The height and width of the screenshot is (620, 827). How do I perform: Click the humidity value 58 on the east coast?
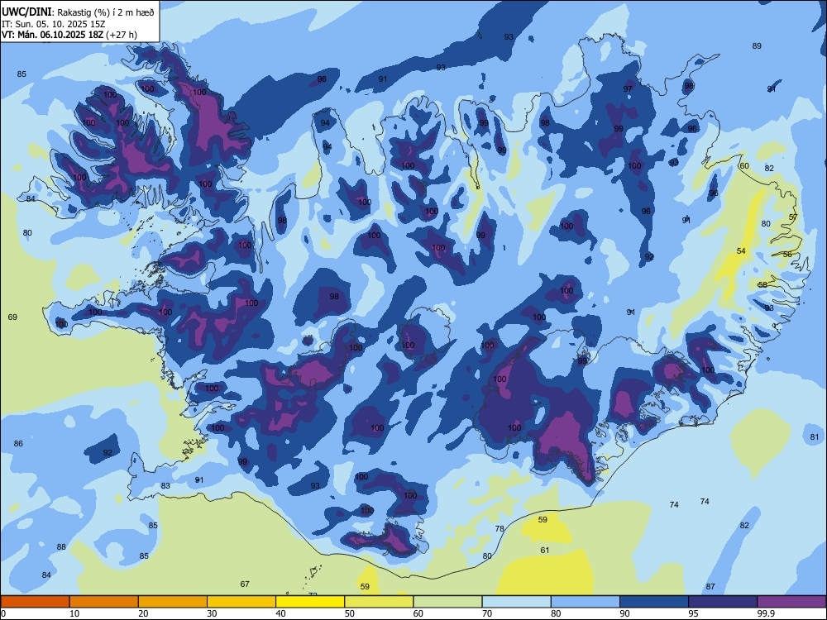tap(762, 284)
